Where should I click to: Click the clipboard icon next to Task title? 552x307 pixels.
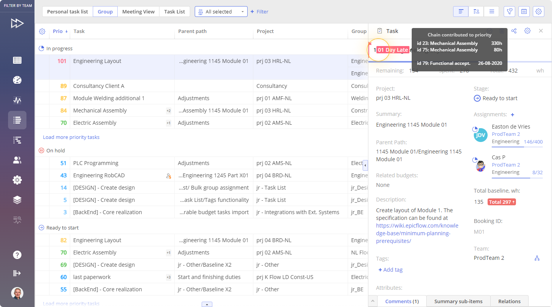380,31
